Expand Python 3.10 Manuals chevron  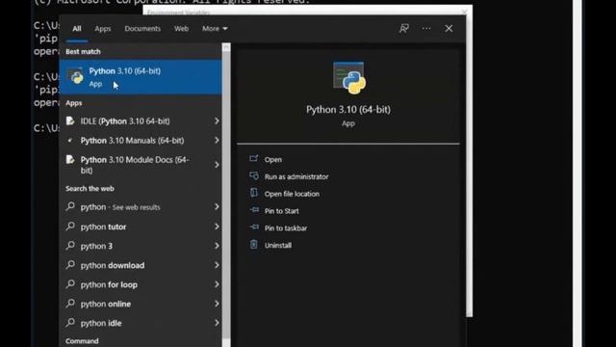coord(217,140)
